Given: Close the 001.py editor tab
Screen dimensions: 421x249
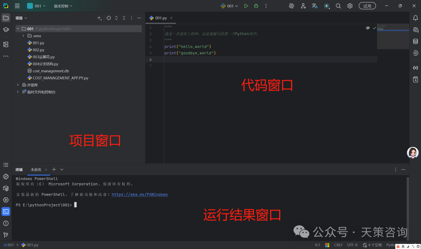Looking at the screenshot, I should tap(171, 18).
